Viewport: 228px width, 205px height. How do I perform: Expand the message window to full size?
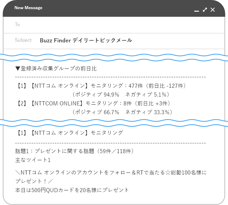pyautogui.click(x=205, y=10)
